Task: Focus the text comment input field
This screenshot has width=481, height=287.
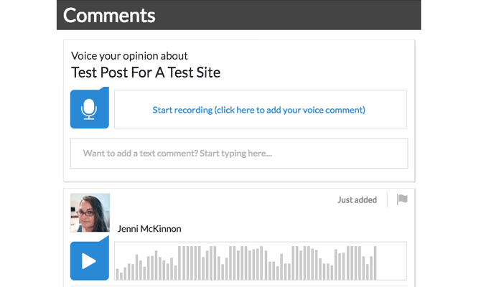Action: (x=238, y=153)
